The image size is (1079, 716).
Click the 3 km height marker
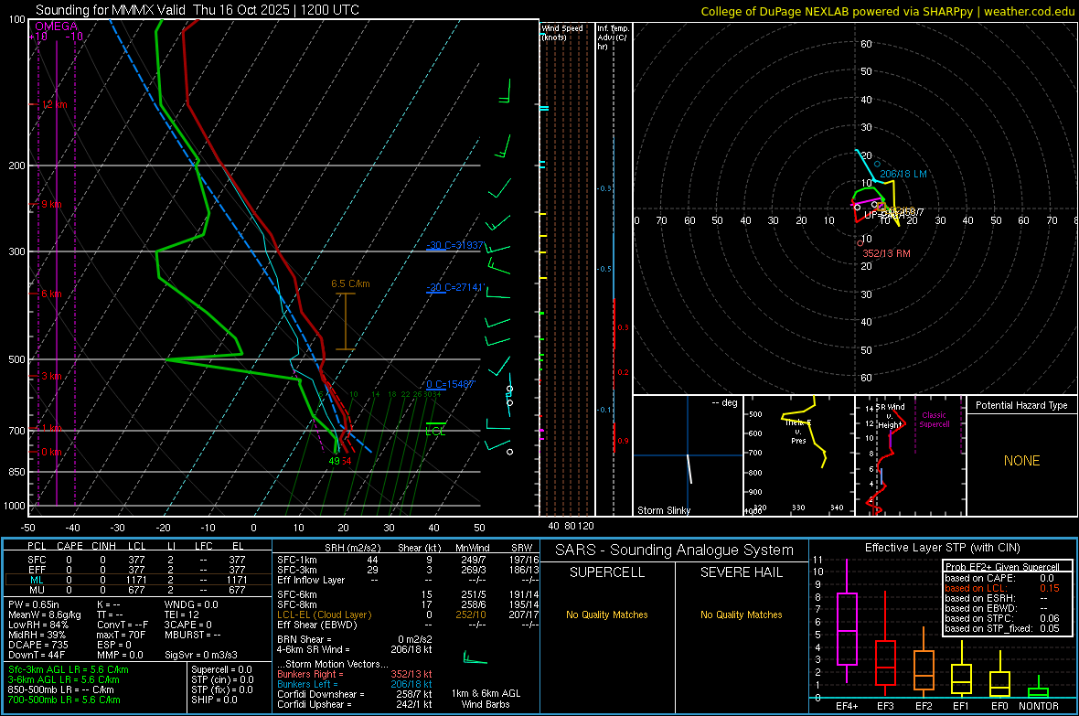[x=50, y=377]
